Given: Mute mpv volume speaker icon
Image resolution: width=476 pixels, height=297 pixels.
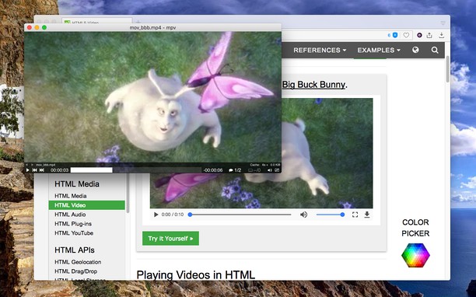Looking at the screenshot, I should pyautogui.click(x=270, y=170).
